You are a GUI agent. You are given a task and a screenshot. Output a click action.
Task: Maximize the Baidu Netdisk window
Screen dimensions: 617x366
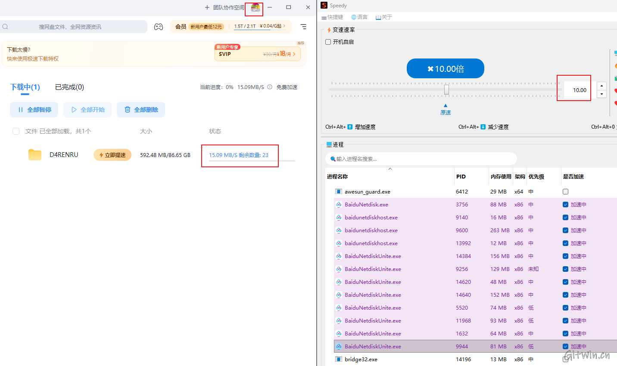click(x=289, y=7)
